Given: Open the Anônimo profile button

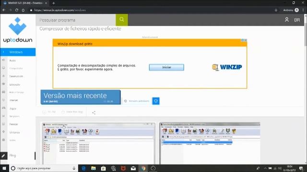Looking at the screenshot, I should (x=291, y=10).
